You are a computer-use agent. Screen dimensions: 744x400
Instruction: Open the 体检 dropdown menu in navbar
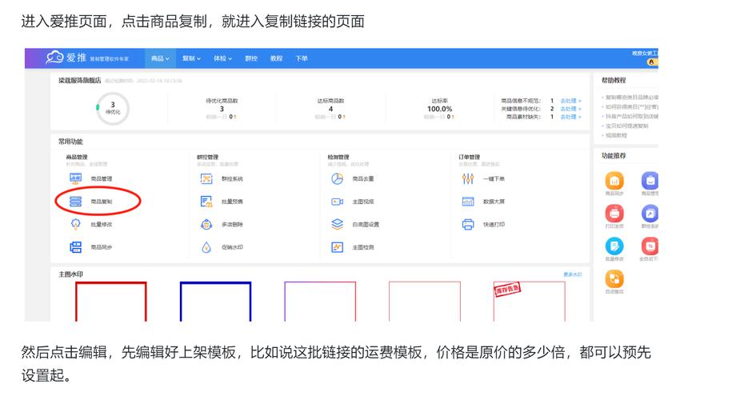click(x=222, y=58)
